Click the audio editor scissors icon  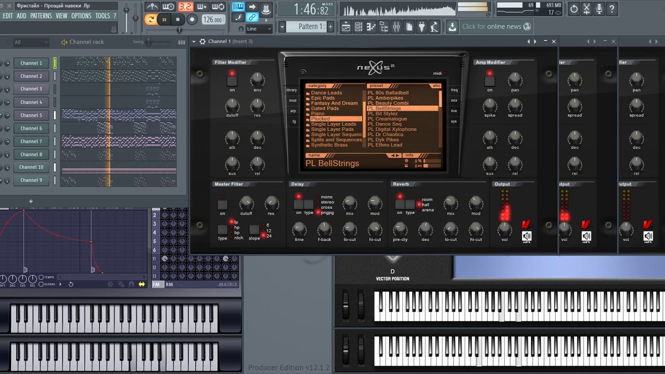(x=587, y=8)
